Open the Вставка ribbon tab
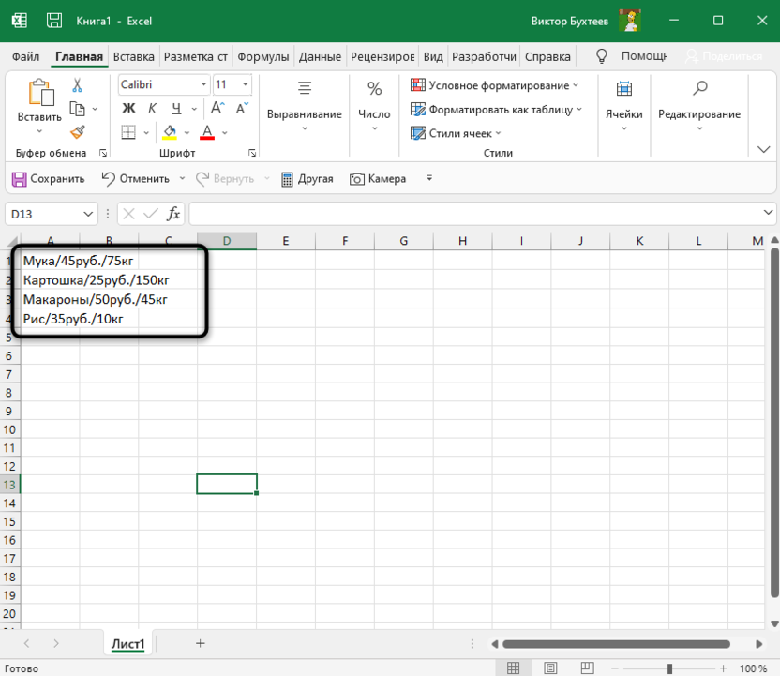 click(x=134, y=56)
